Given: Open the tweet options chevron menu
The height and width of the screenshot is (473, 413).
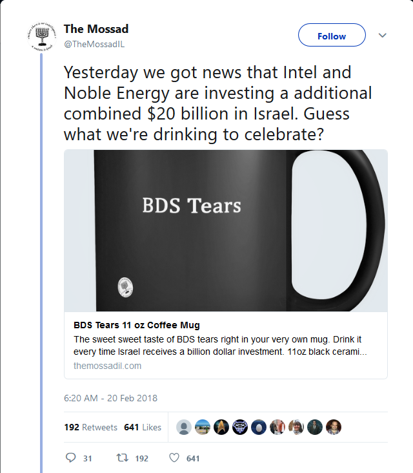Looking at the screenshot, I should 382,36.
